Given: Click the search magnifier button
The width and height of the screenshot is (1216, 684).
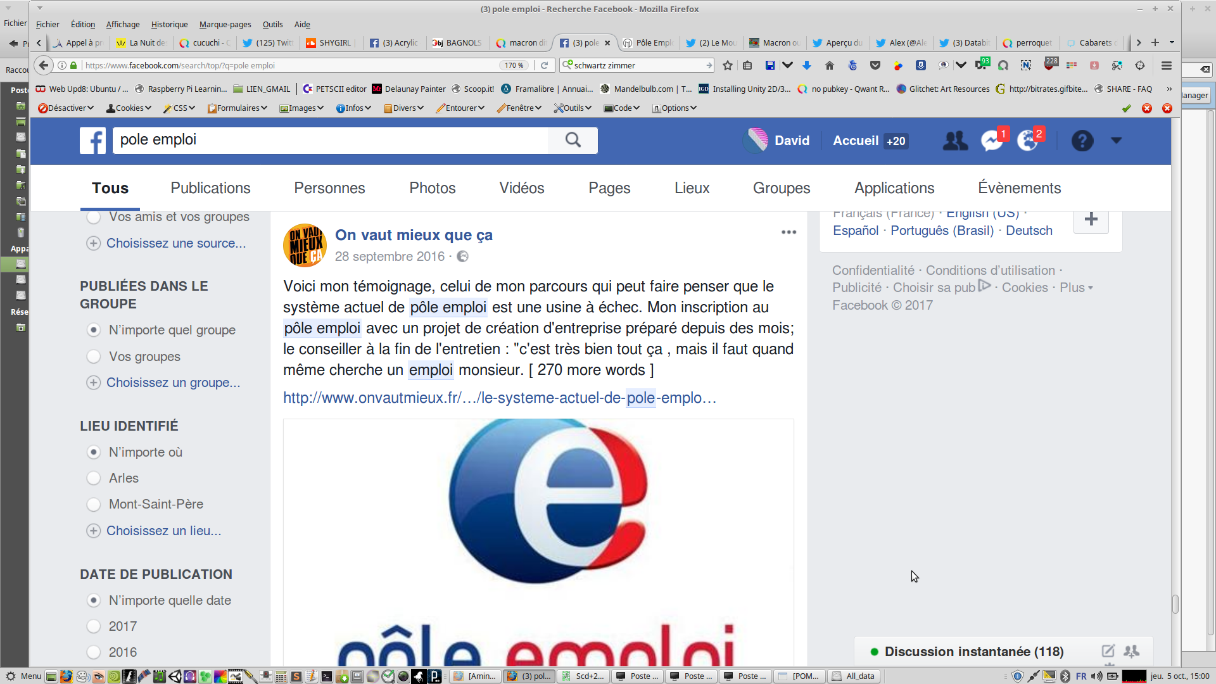Looking at the screenshot, I should 573,140.
